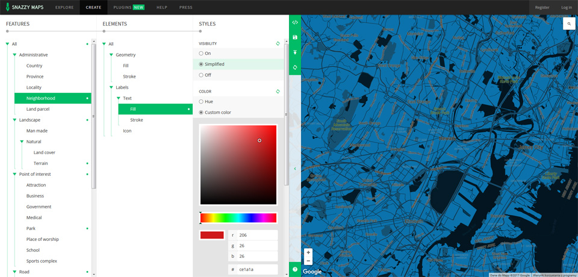
Task: Click the help question mark icon
Action: [295, 269]
